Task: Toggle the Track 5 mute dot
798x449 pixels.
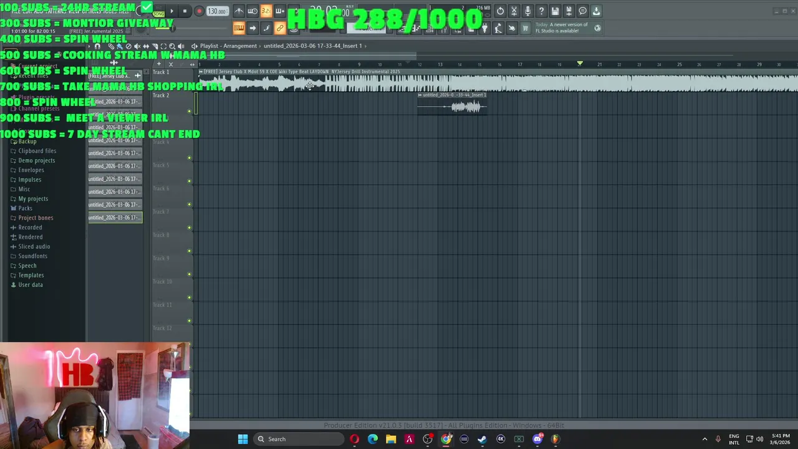Action: (x=190, y=181)
